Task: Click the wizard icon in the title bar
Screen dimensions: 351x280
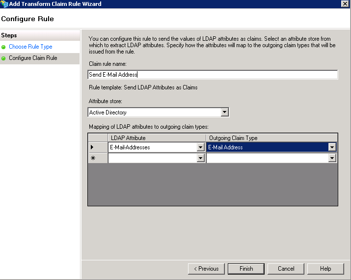Action: click(4, 4)
